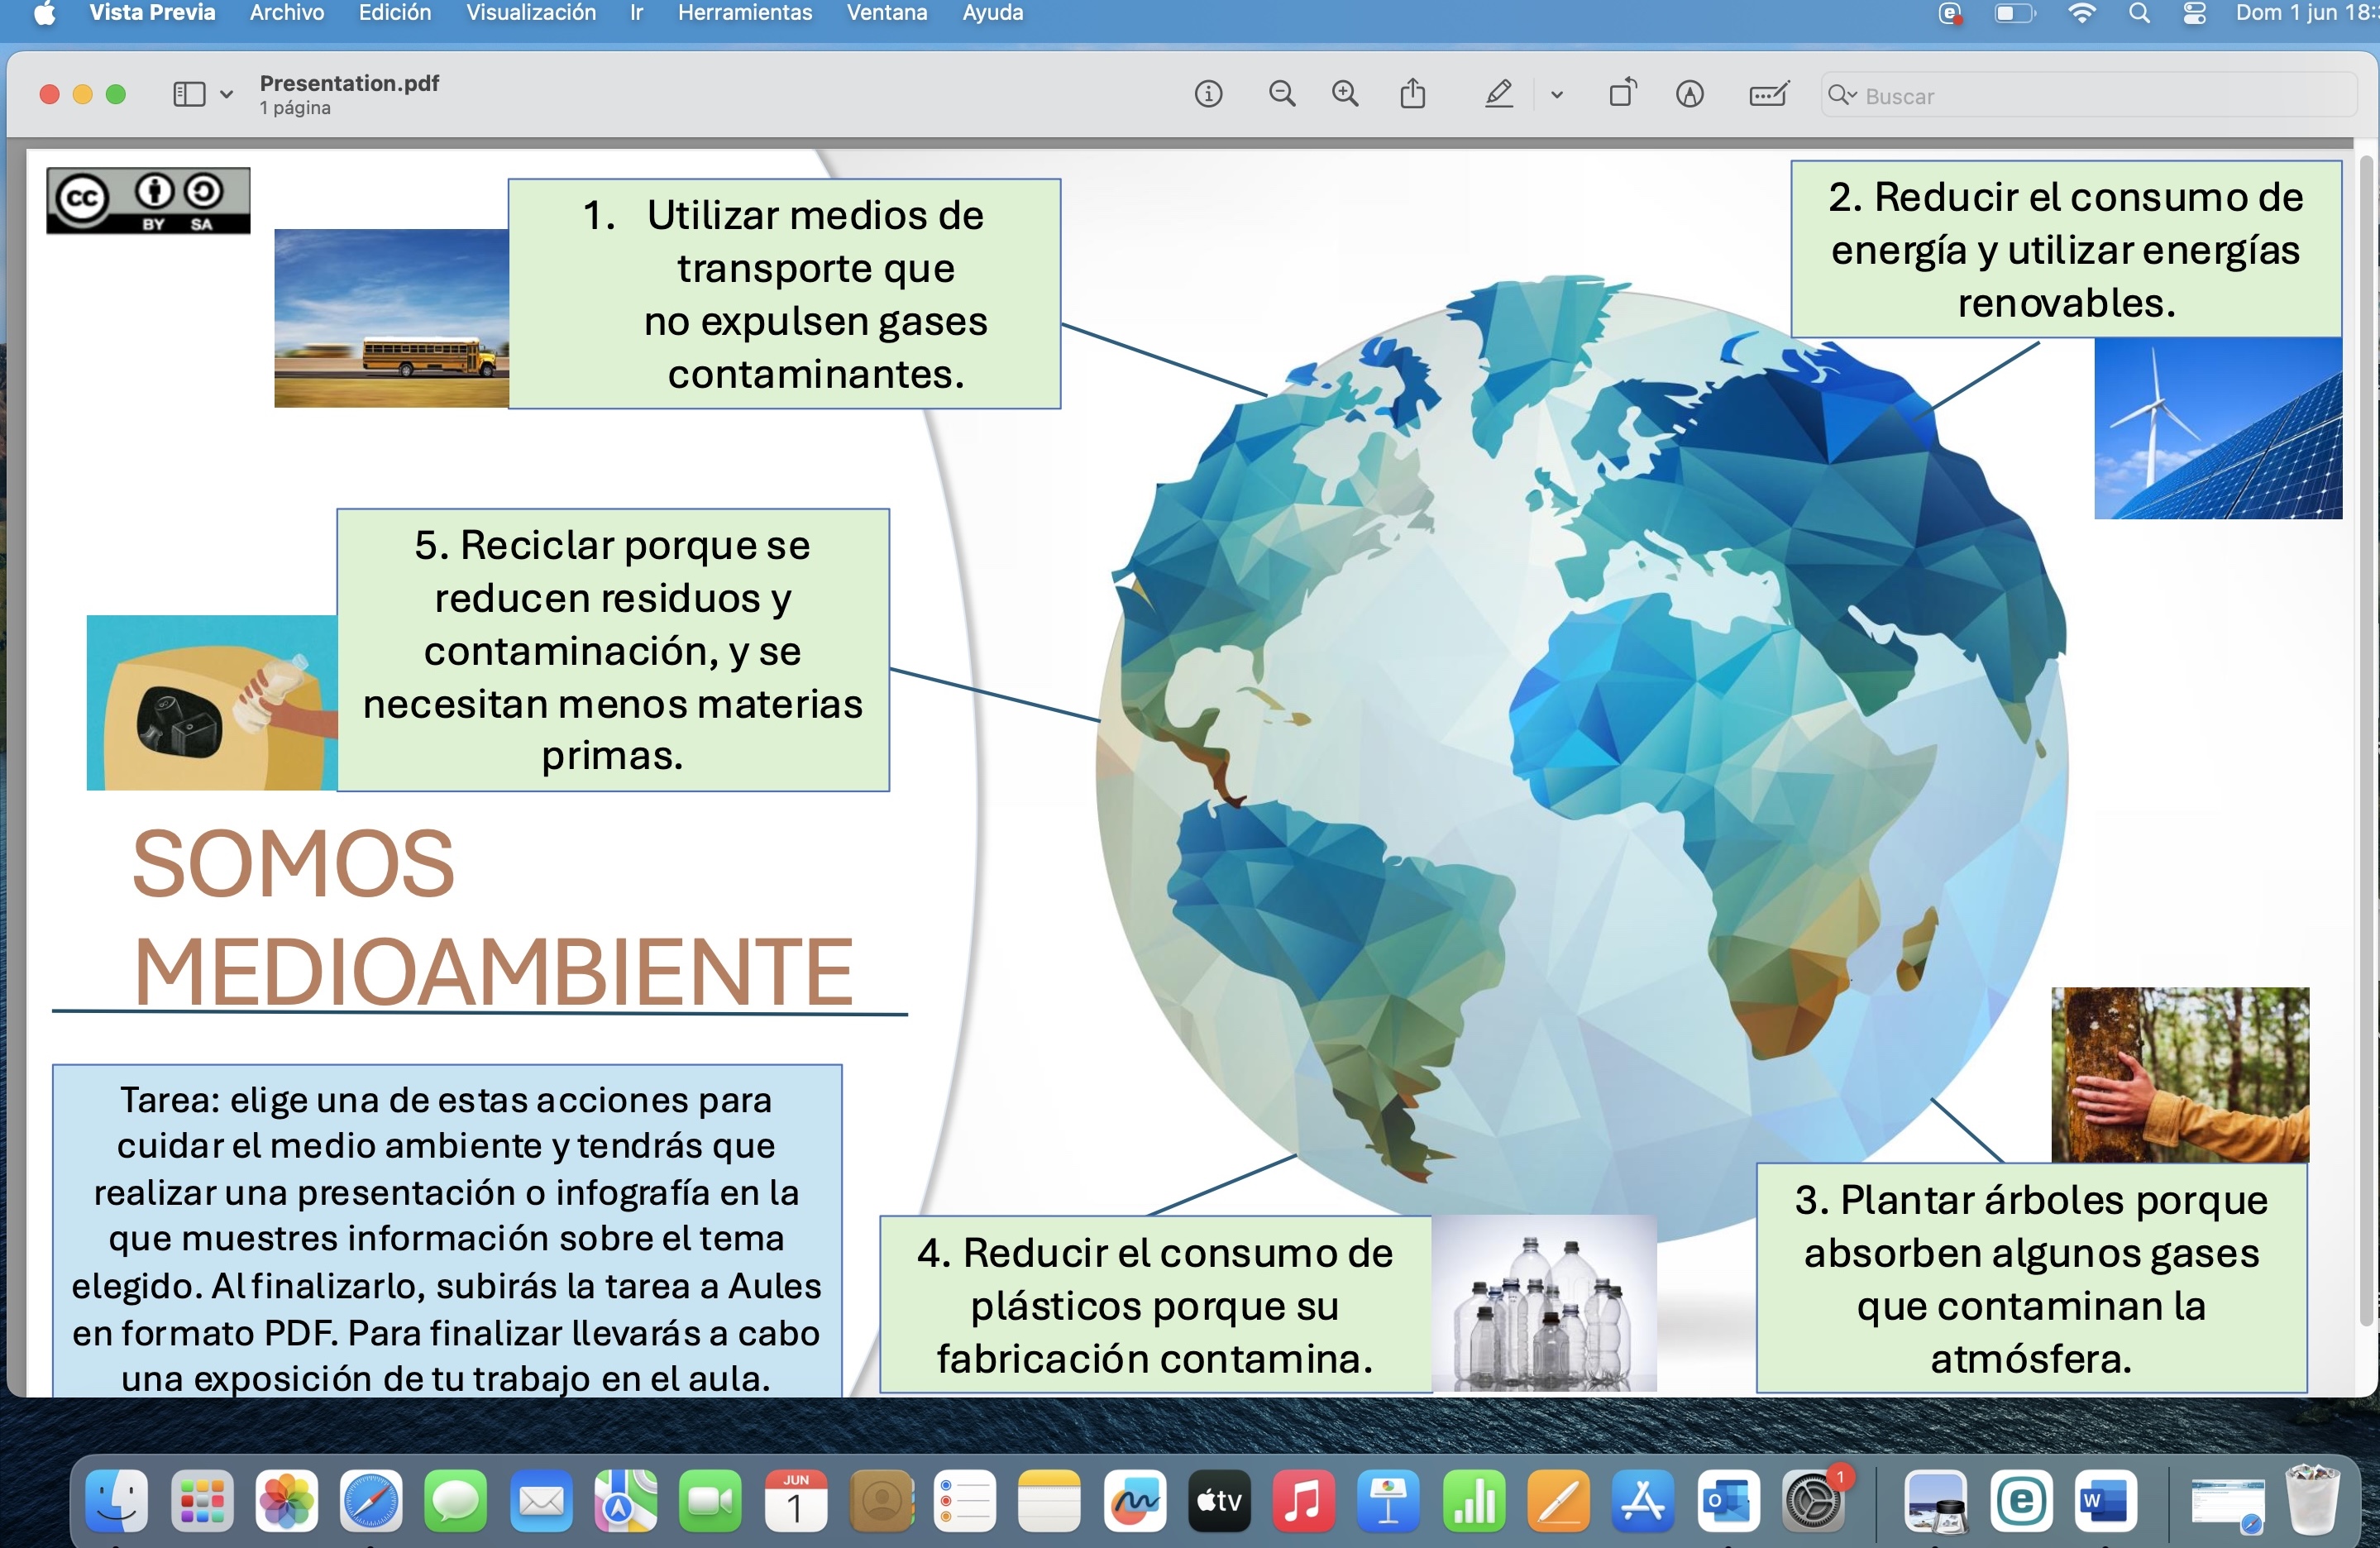This screenshot has width=2380, height=1548.
Task: Open the document info inspector
Action: tap(1208, 95)
